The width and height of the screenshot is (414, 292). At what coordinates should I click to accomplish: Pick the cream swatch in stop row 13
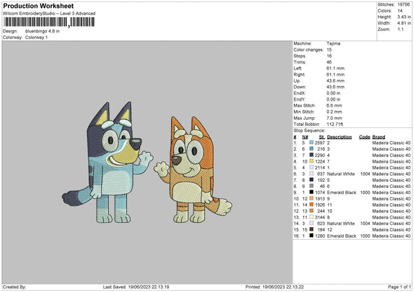[311, 217]
